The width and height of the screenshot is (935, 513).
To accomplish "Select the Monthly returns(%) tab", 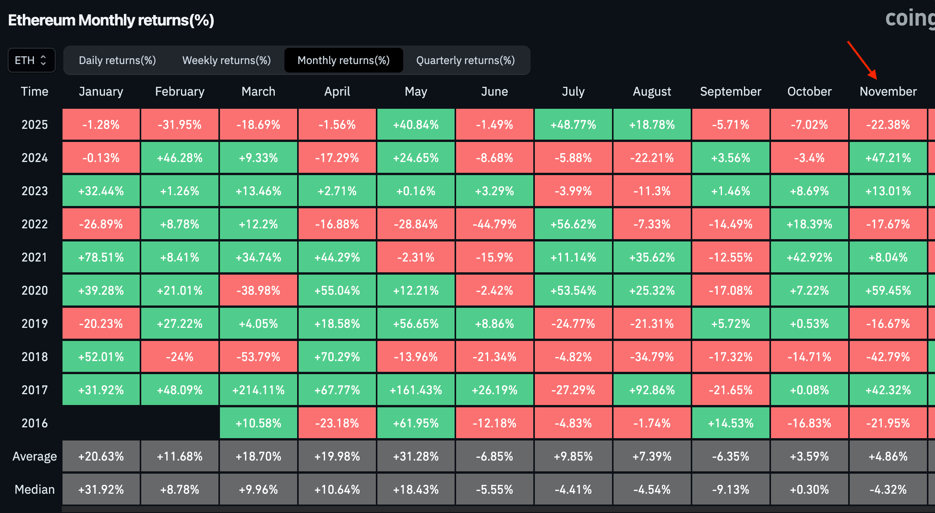I will click(343, 60).
